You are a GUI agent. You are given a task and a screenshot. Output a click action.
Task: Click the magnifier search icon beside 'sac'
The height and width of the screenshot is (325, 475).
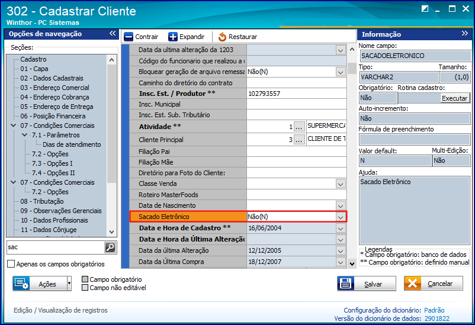click(x=110, y=247)
